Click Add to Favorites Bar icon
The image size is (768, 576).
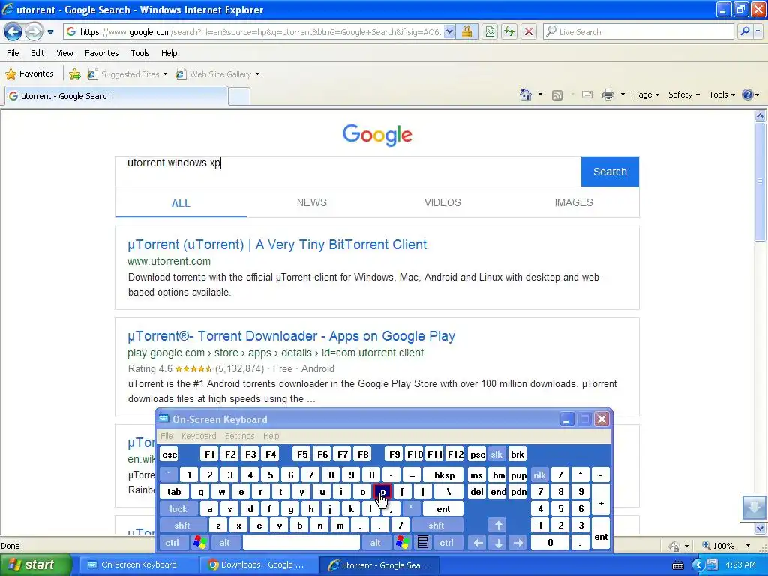[x=75, y=74]
